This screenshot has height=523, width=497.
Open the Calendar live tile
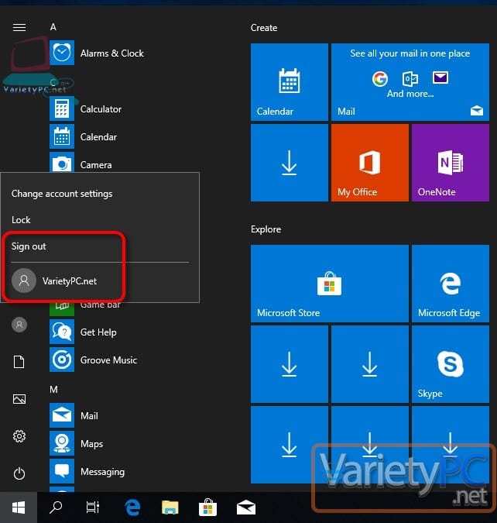click(289, 81)
